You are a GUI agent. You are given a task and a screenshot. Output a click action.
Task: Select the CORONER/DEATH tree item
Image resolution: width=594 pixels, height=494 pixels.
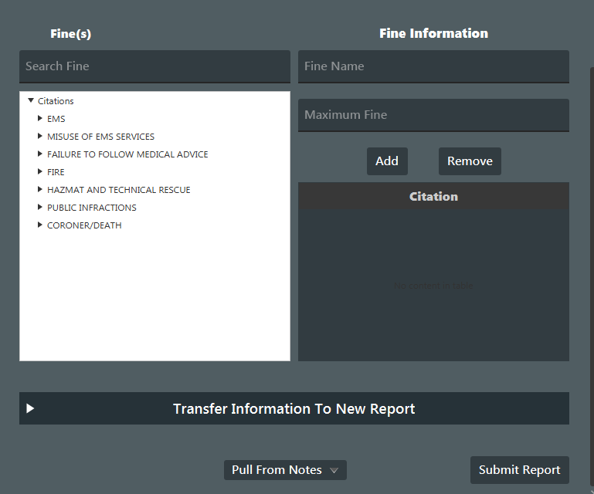[x=84, y=225]
